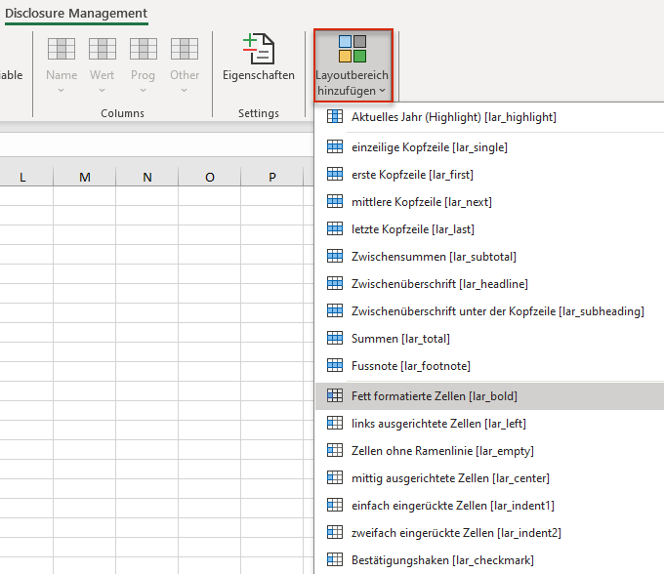The width and height of the screenshot is (664, 574).
Task: Select column header N
Action: point(146,177)
